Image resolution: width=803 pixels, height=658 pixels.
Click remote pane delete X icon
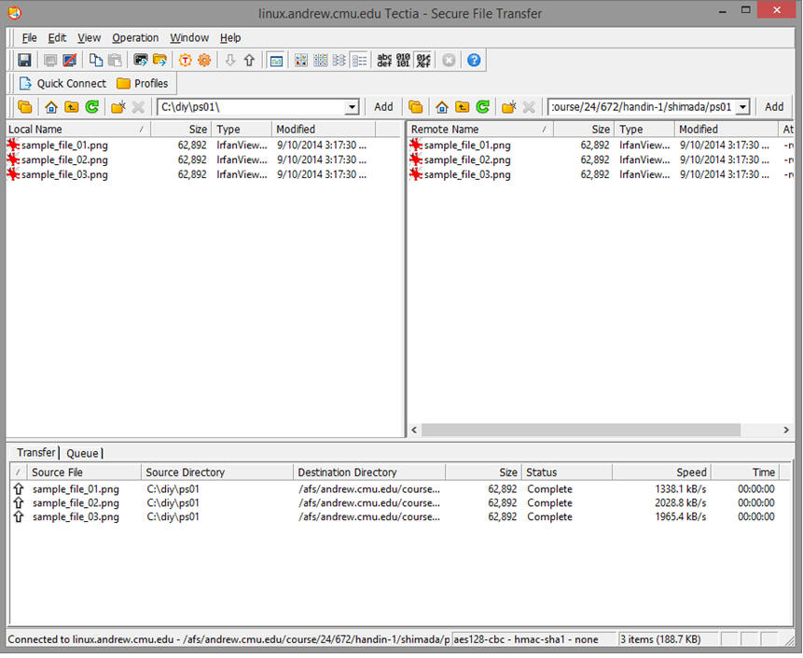click(x=529, y=107)
